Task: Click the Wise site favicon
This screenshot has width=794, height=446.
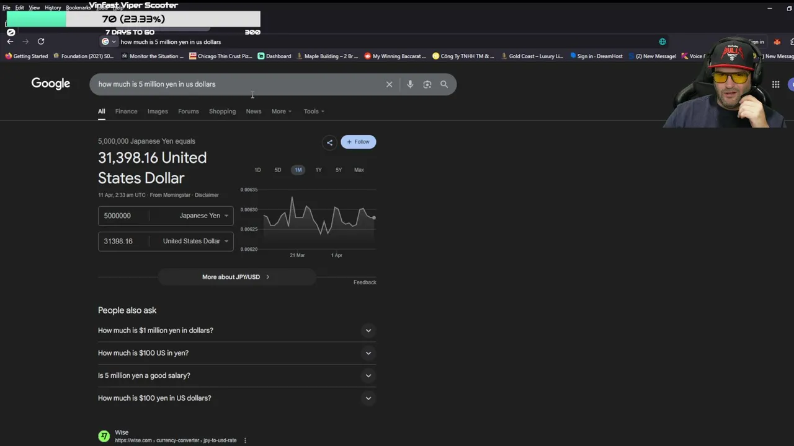Action: (104, 436)
